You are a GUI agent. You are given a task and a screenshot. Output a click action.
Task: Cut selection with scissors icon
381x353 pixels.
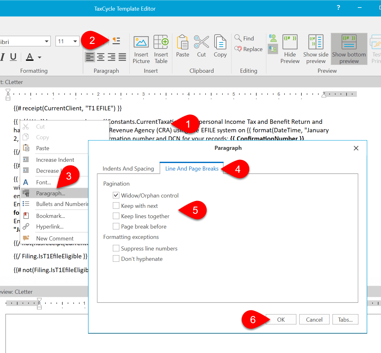[201, 46]
